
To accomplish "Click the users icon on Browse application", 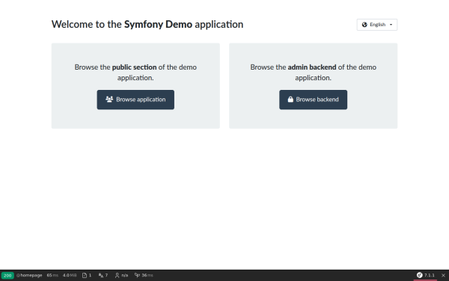I will point(109,99).
